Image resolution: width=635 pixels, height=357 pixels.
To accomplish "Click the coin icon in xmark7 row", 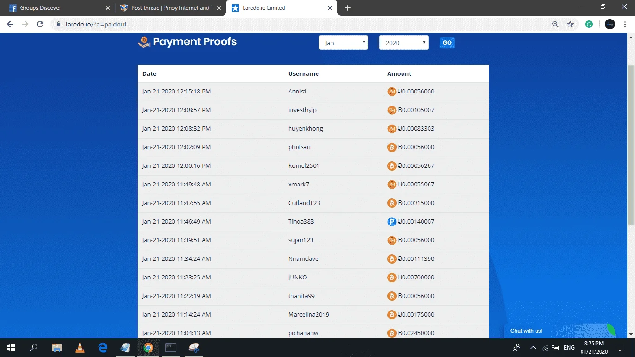I will [392, 185].
